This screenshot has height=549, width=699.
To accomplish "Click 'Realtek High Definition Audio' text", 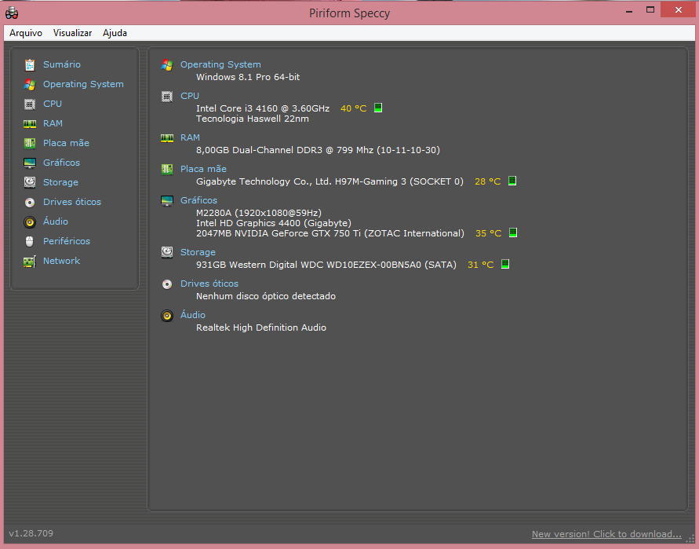I will click(261, 328).
